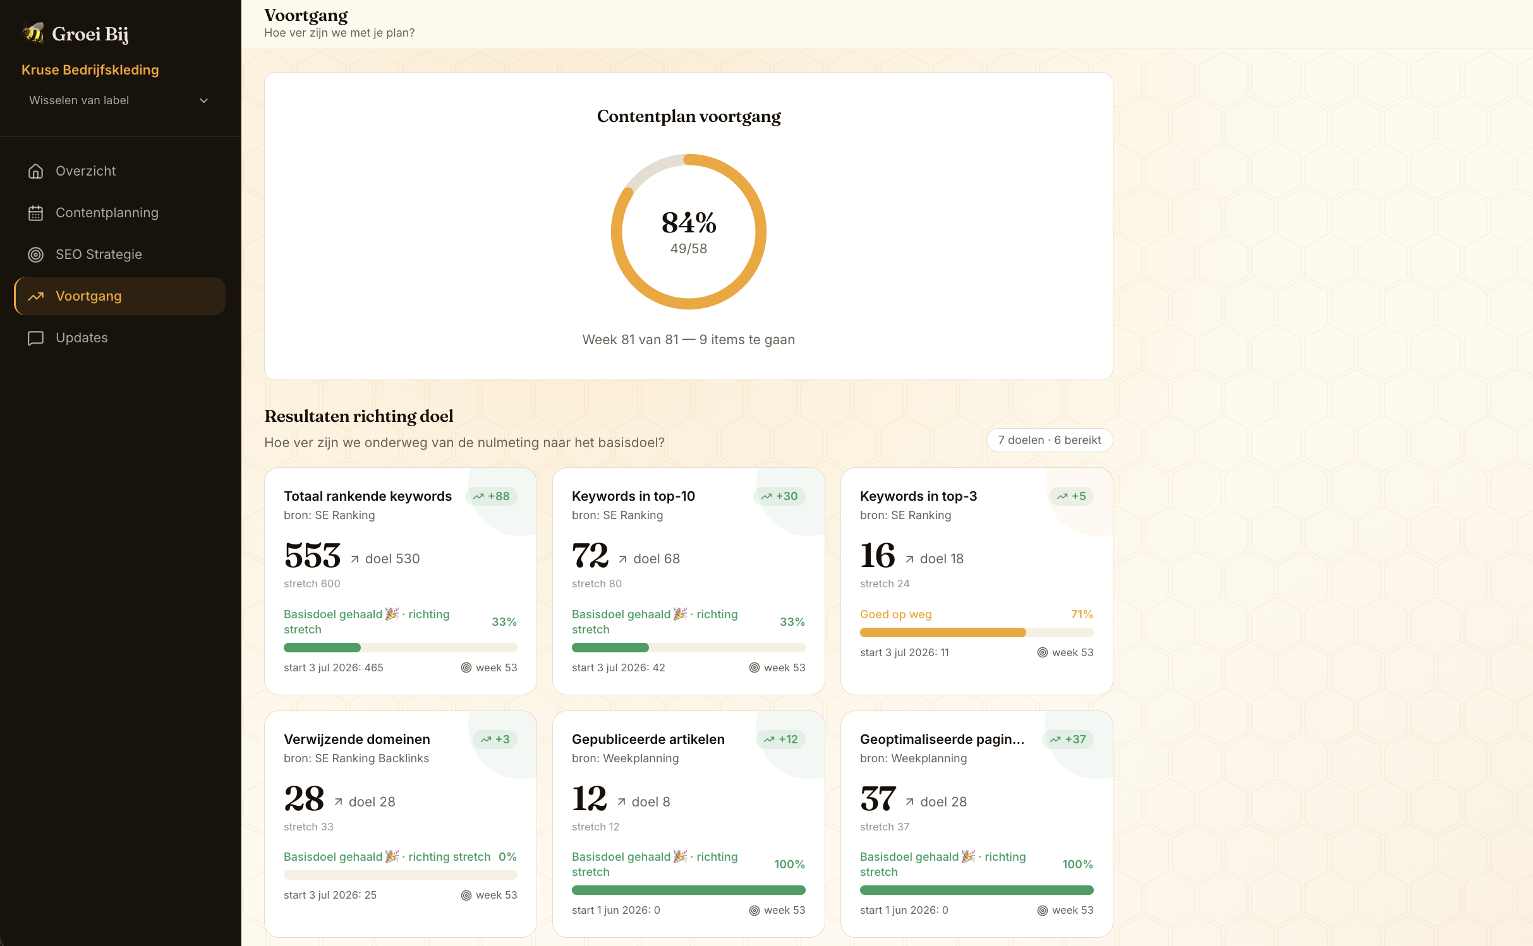This screenshot has width=1533, height=946.
Task: Click the Voortgang trend arrow icon
Action: point(36,296)
